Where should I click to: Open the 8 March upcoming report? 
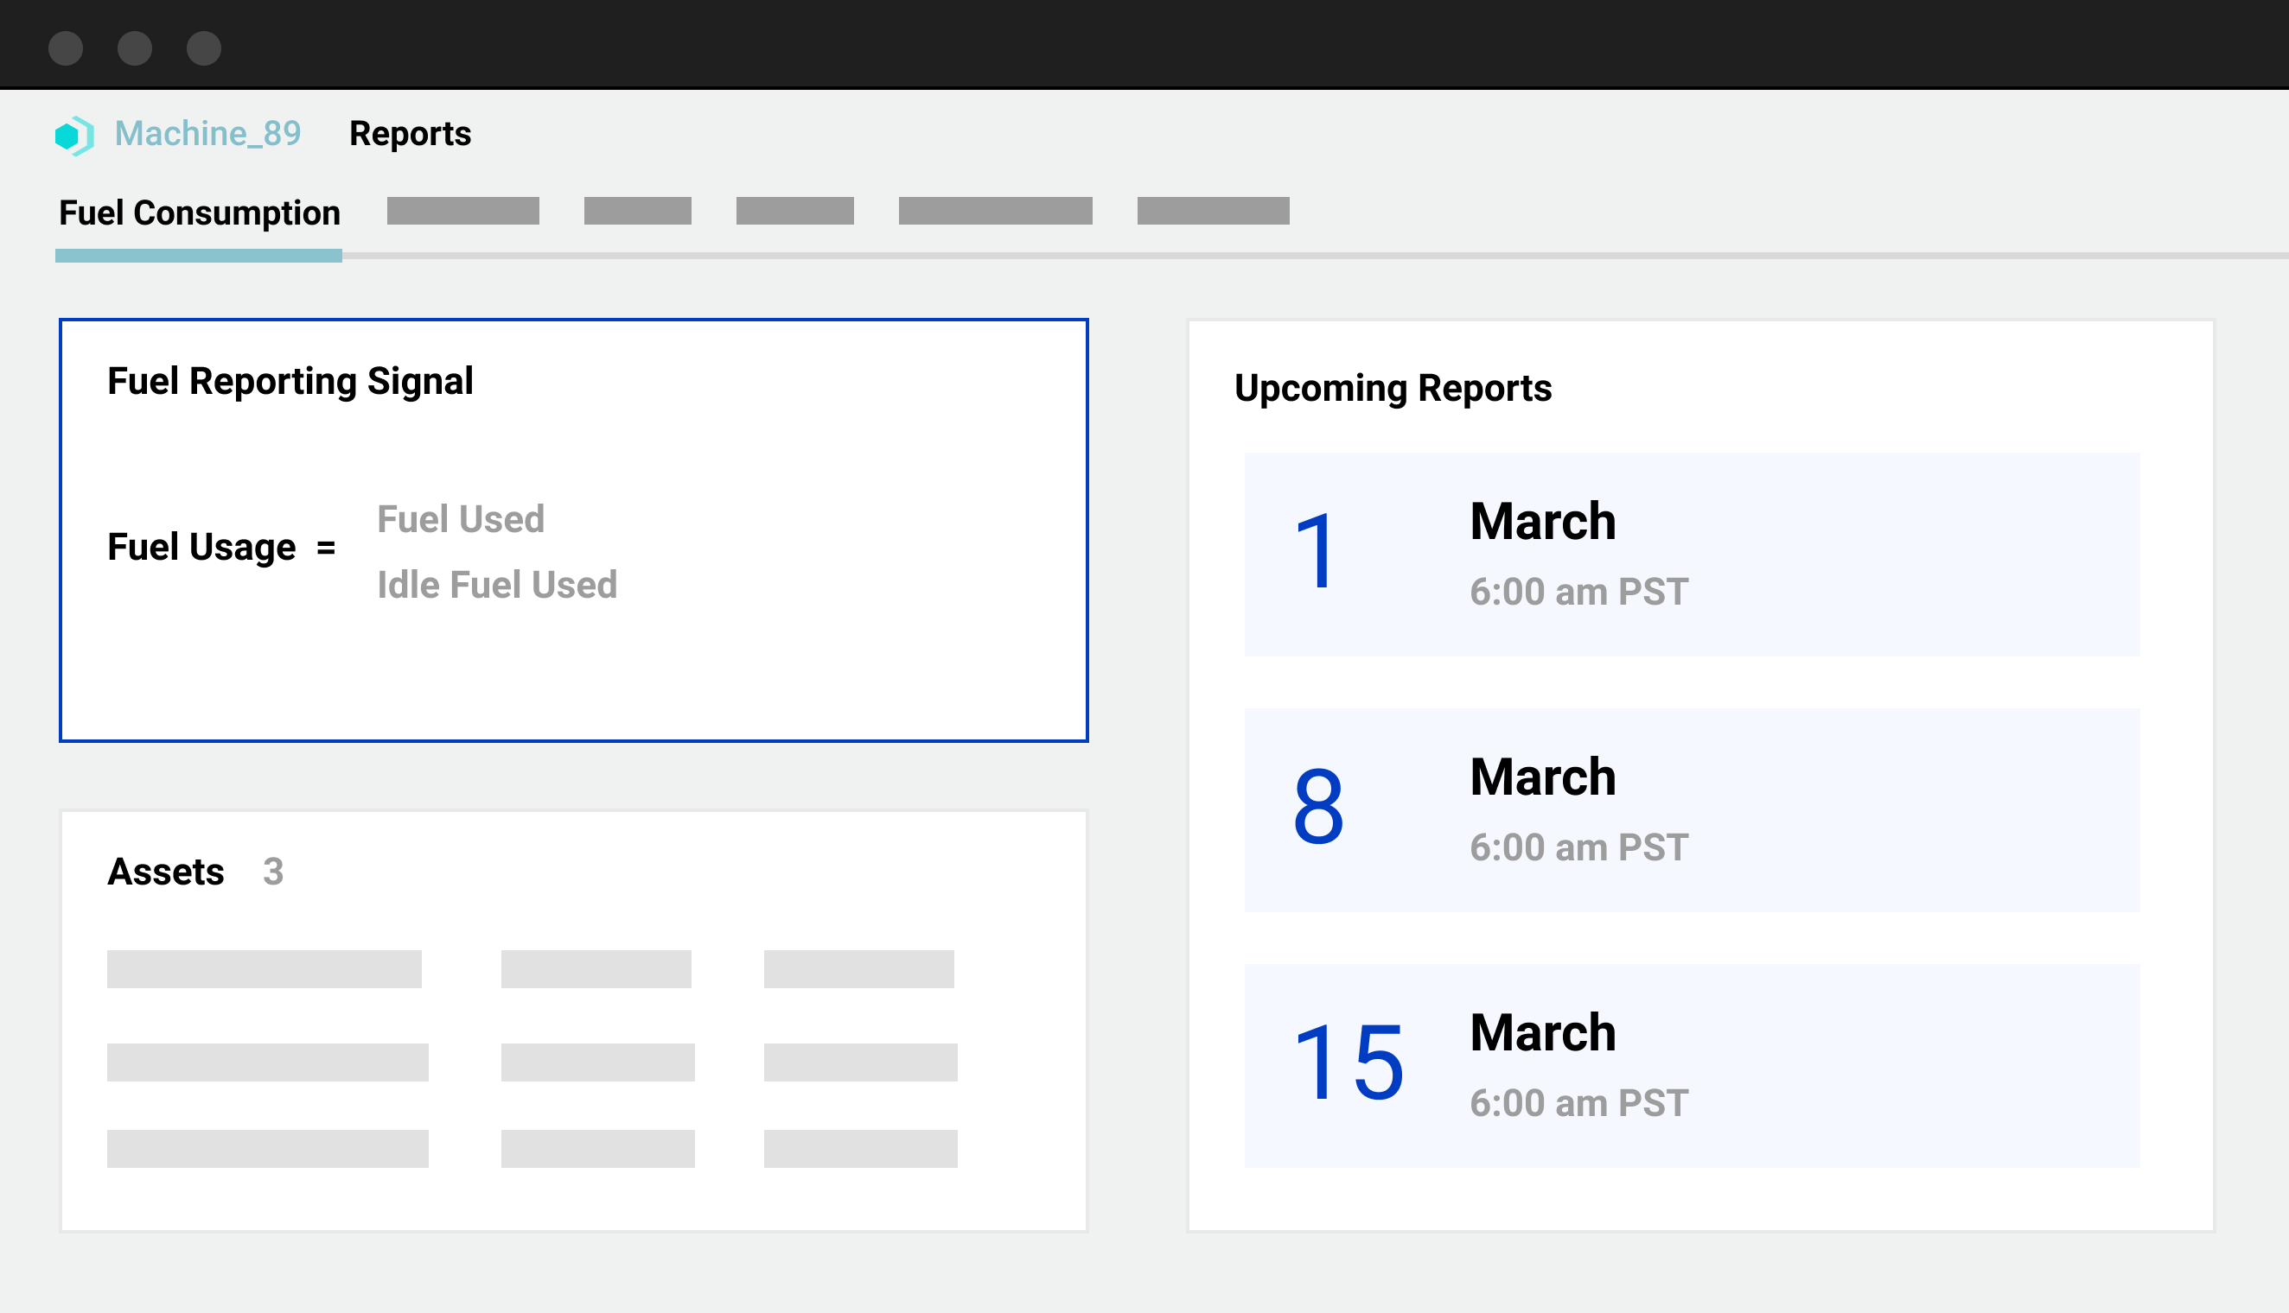[x=1692, y=809]
